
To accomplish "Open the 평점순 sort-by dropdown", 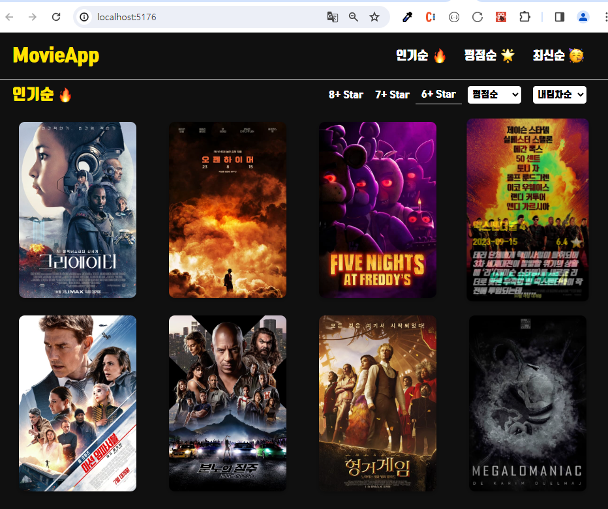I will click(494, 95).
